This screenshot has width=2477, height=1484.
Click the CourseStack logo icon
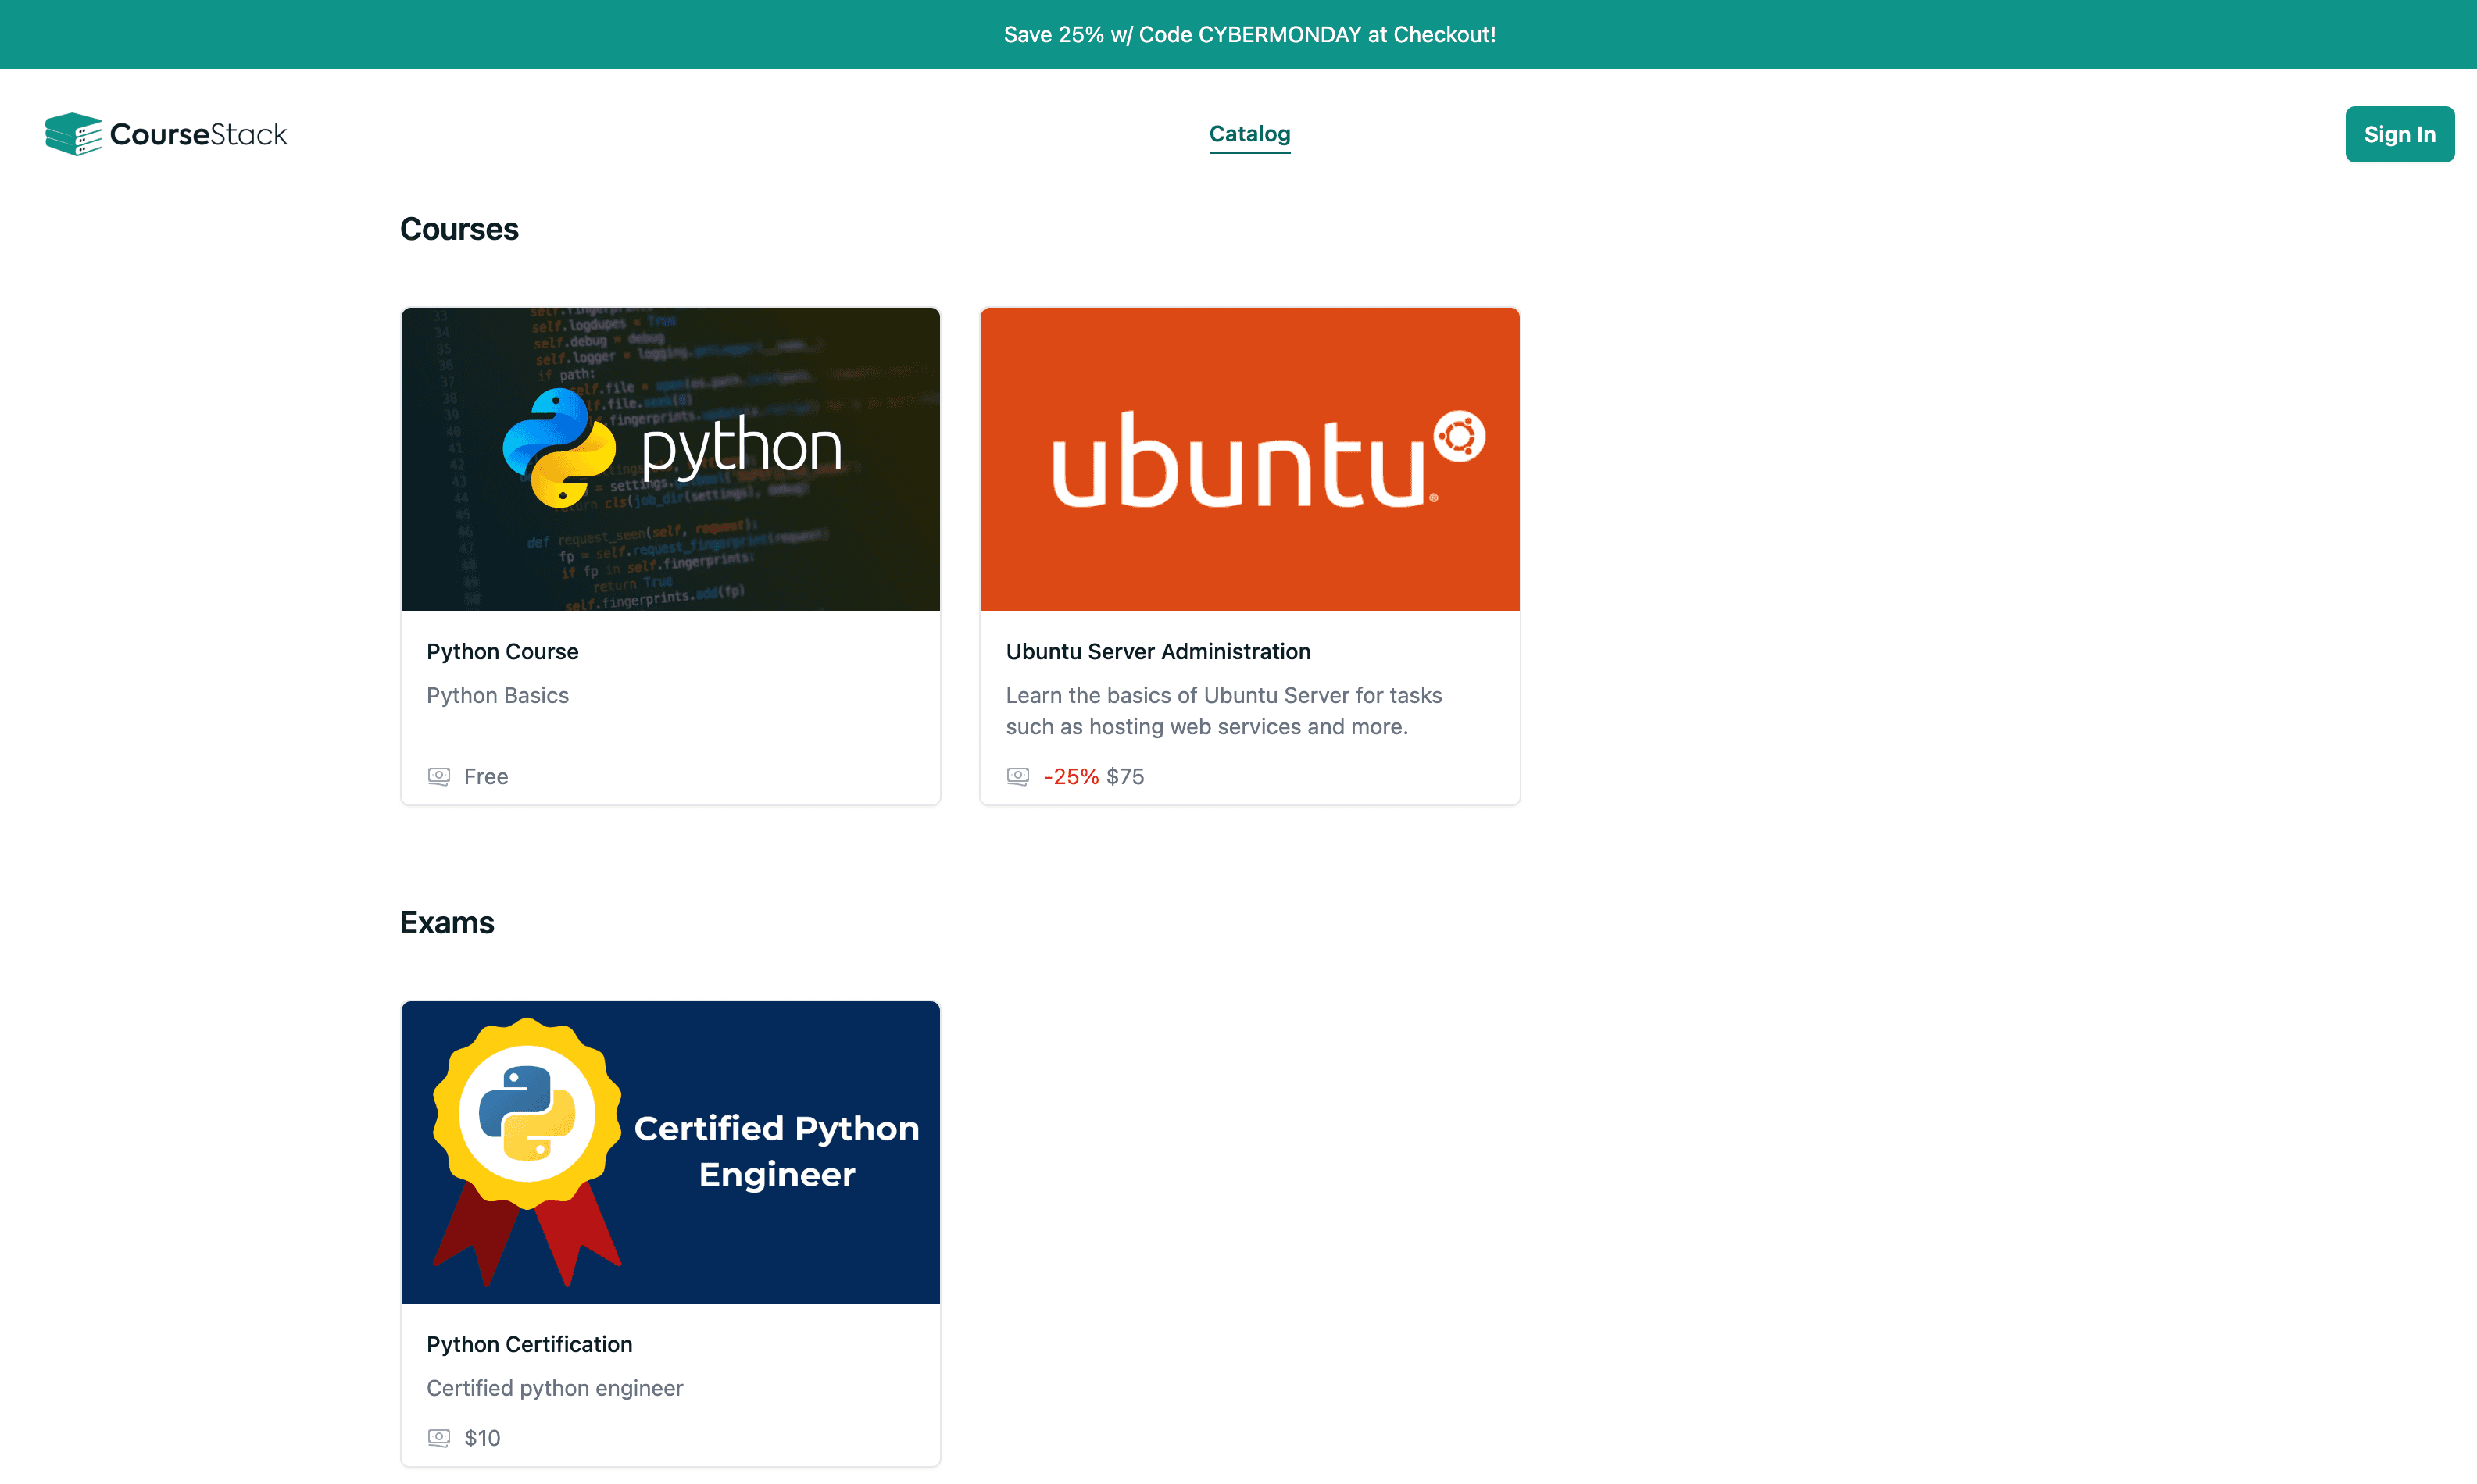click(73, 134)
